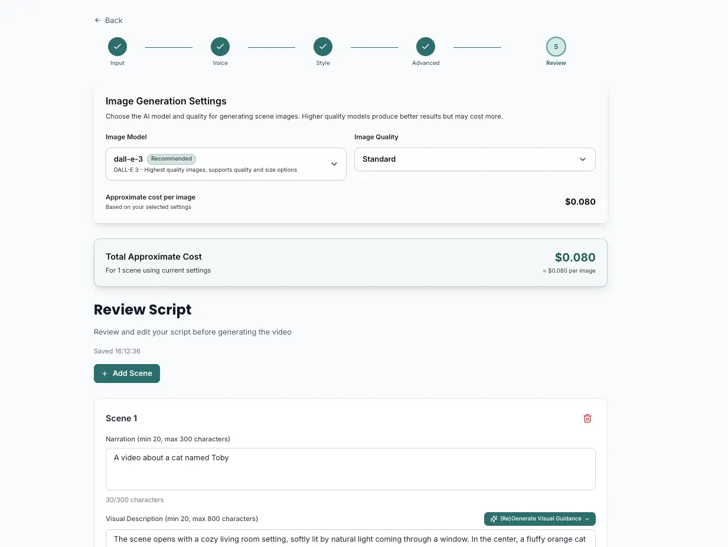Image resolution: width=728 pixels, height=547 pixels.
Task: Click the Advanced step label
Action: pos(426,63)
